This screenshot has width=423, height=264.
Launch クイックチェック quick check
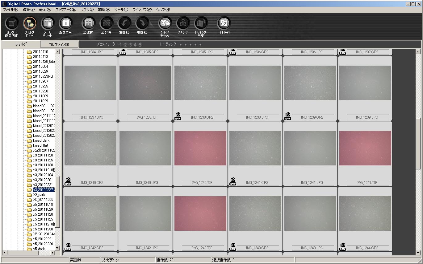tap(165, 26)
